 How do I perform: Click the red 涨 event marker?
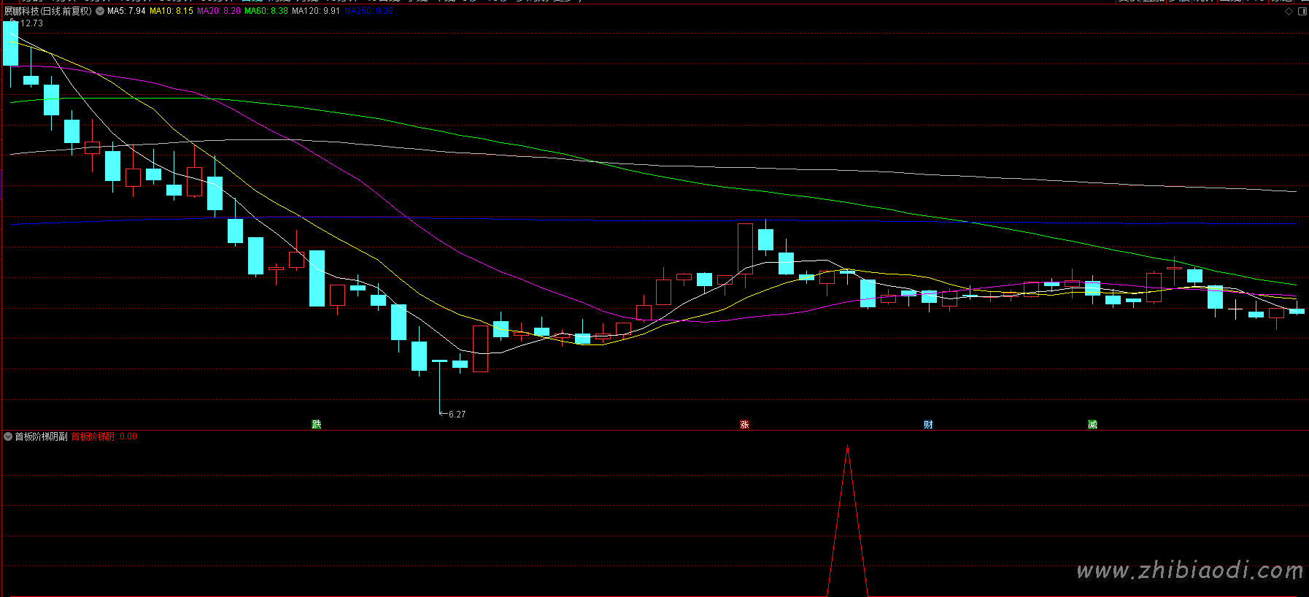tap(744, 424)
